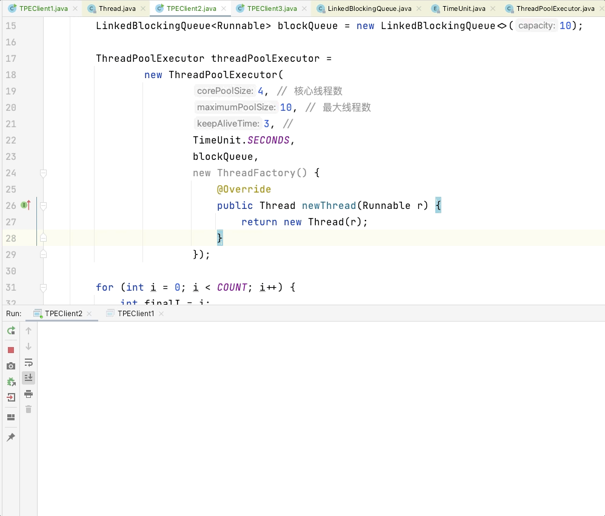Click line number 22 in the gutter

11,141
